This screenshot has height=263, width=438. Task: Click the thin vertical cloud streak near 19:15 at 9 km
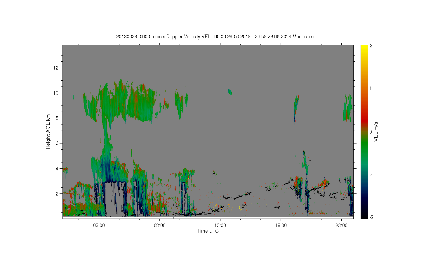(296, 110)
